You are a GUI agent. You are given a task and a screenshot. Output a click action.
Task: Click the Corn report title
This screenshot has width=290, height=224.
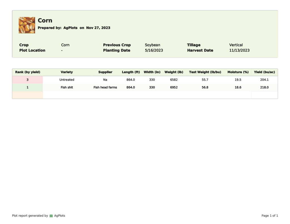tap(45, 20)
